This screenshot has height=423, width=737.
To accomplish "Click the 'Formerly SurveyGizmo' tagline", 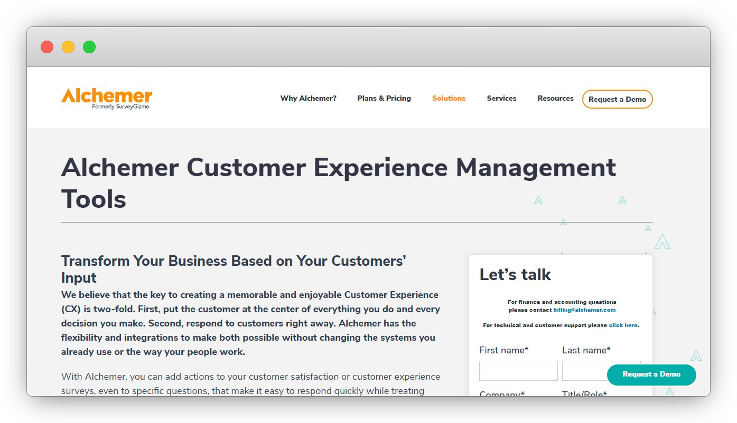I will coord(120,107).
